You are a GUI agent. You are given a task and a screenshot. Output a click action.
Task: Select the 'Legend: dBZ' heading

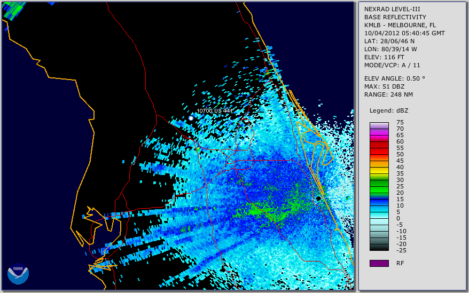pyautogui.click(x=388, y=110)
